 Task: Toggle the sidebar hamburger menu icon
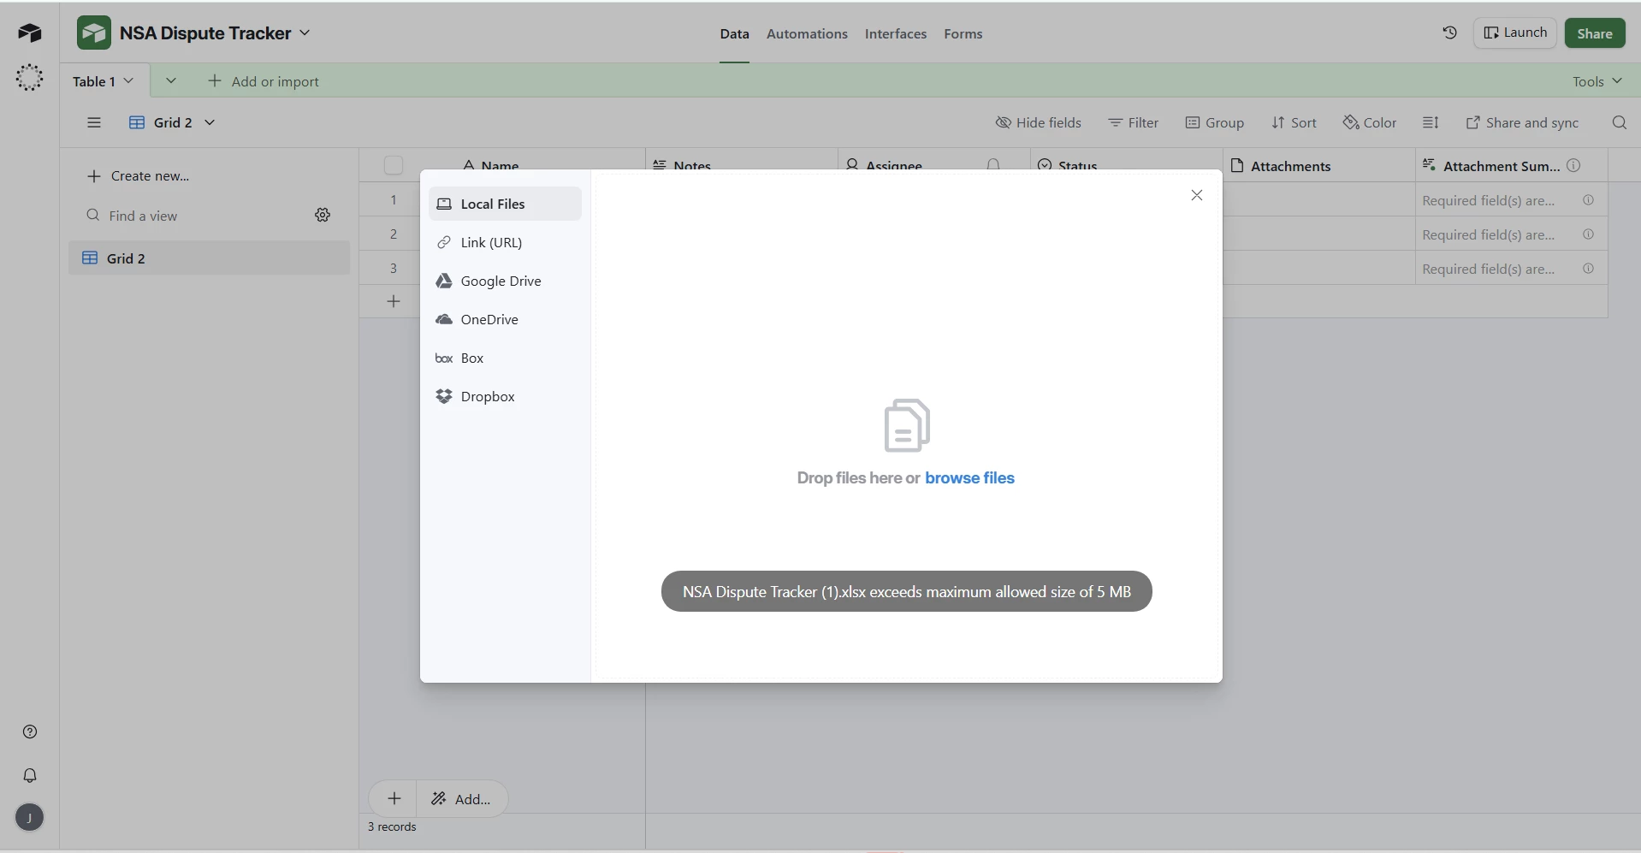click(94, 122)
